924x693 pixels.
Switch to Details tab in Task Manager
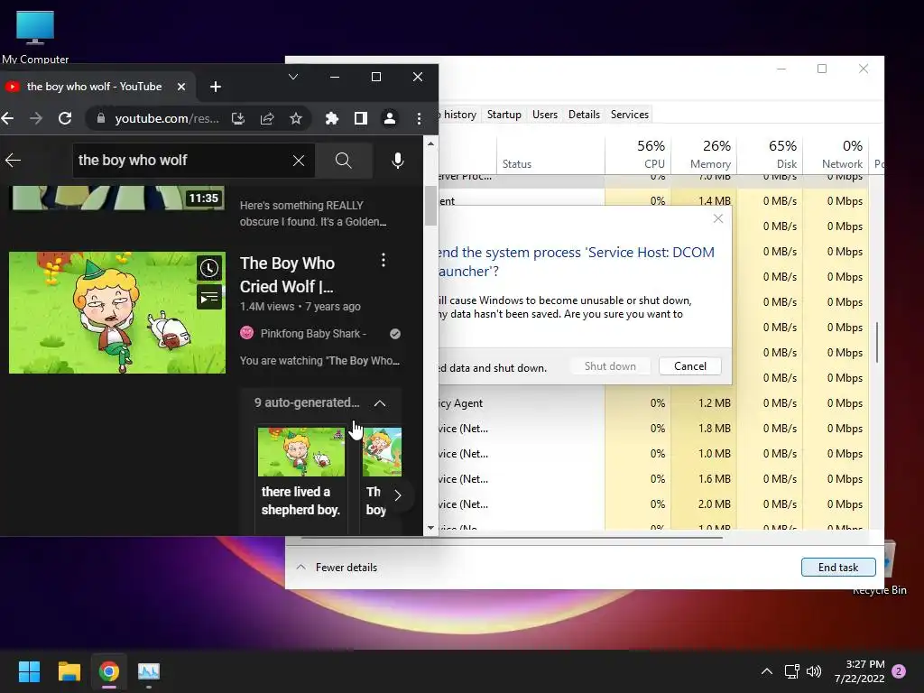[x=584, y=115]
